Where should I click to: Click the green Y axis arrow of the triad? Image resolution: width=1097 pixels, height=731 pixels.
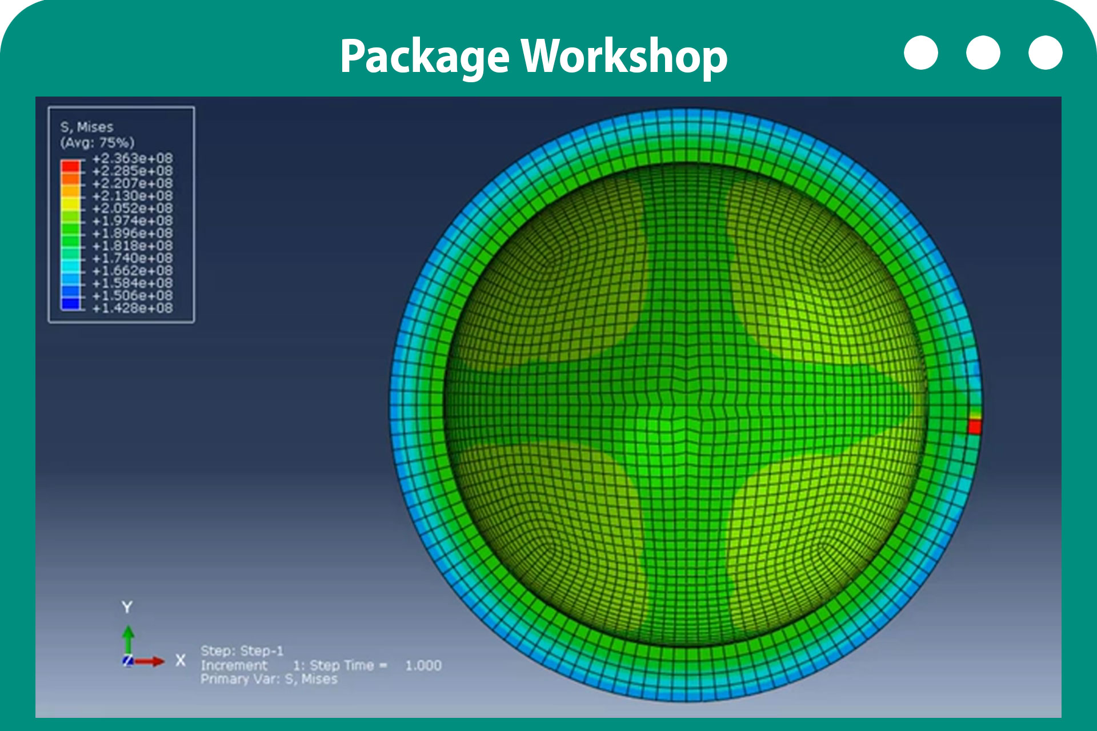click(x=128, y=640)
